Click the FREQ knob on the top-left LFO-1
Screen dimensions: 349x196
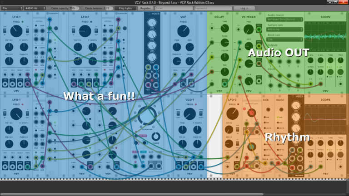click(x=16, y=31)
